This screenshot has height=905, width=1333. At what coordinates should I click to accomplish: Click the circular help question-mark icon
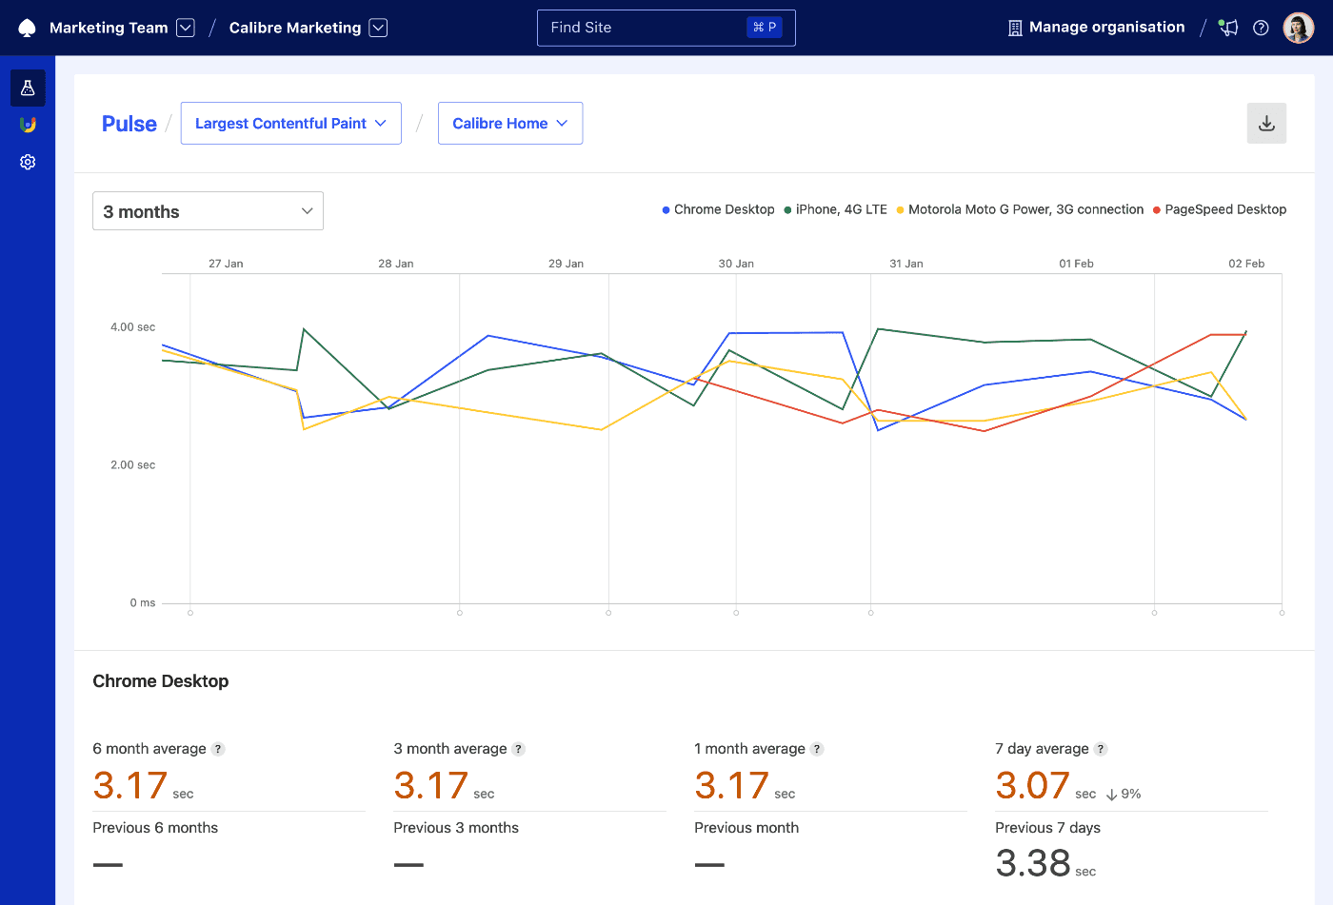click(1261, 28)
